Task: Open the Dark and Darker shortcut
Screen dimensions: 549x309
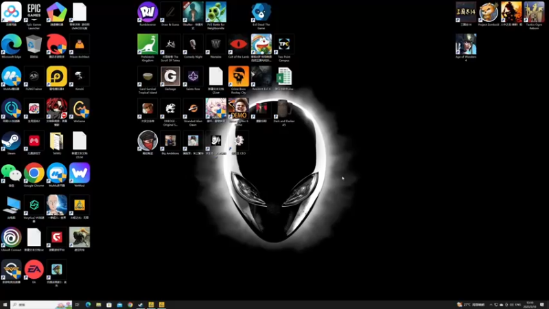Action: pyautogui.click(x=284, y=112)
